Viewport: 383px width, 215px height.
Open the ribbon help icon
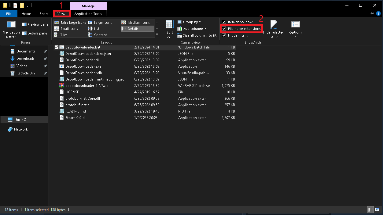(x=379, y=13)
